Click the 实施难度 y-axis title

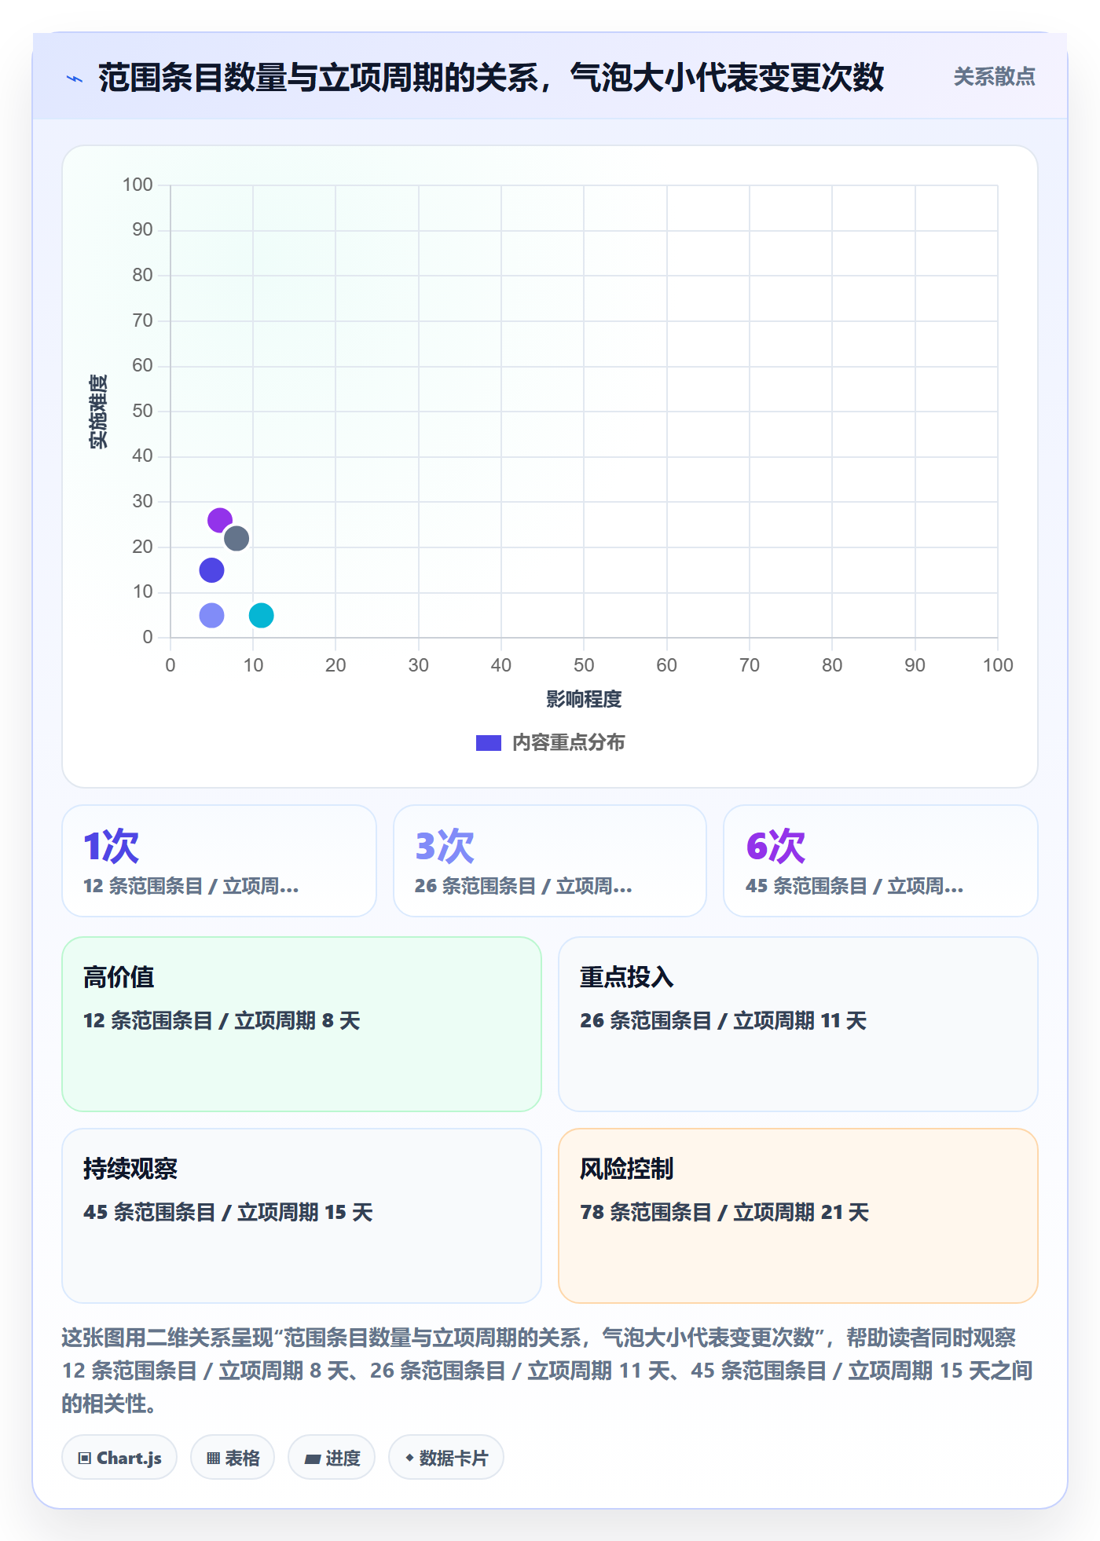[98, 412]
